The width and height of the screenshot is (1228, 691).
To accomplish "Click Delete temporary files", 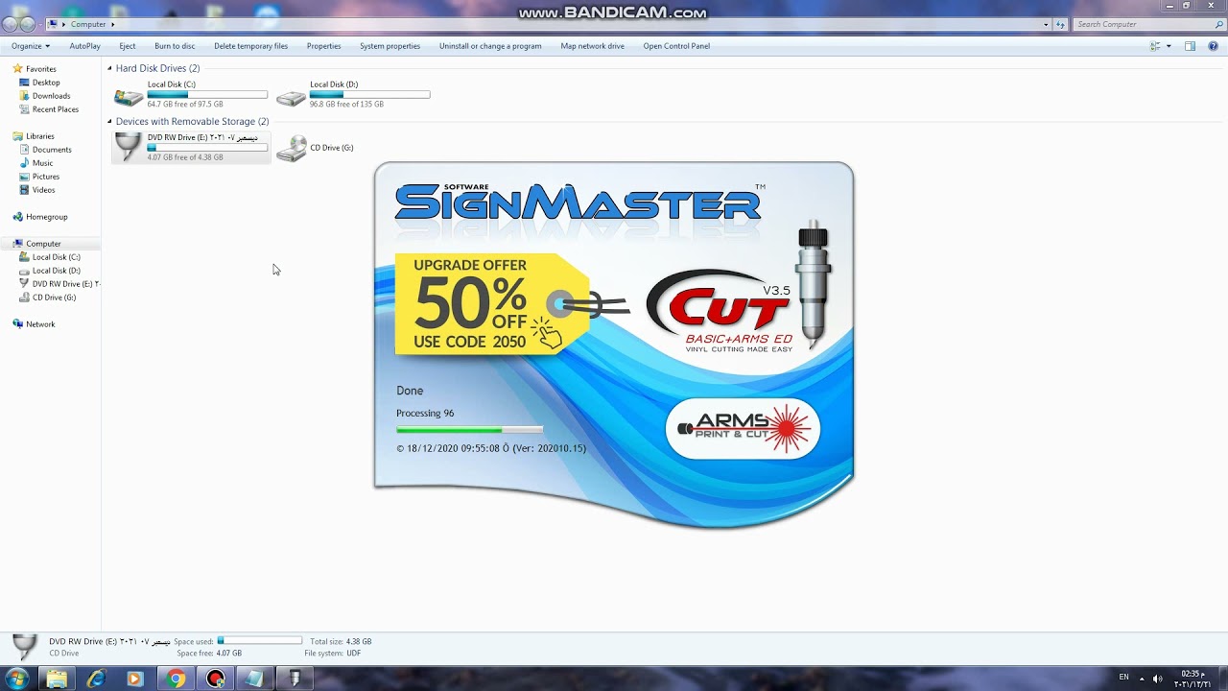I will pyautogui.click(x=250, y=46).
